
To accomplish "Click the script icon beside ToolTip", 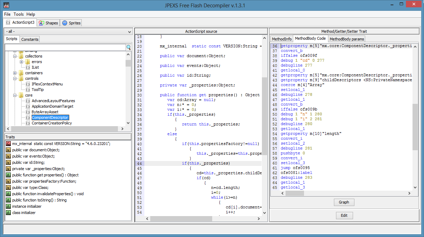I will click(28, 90).
